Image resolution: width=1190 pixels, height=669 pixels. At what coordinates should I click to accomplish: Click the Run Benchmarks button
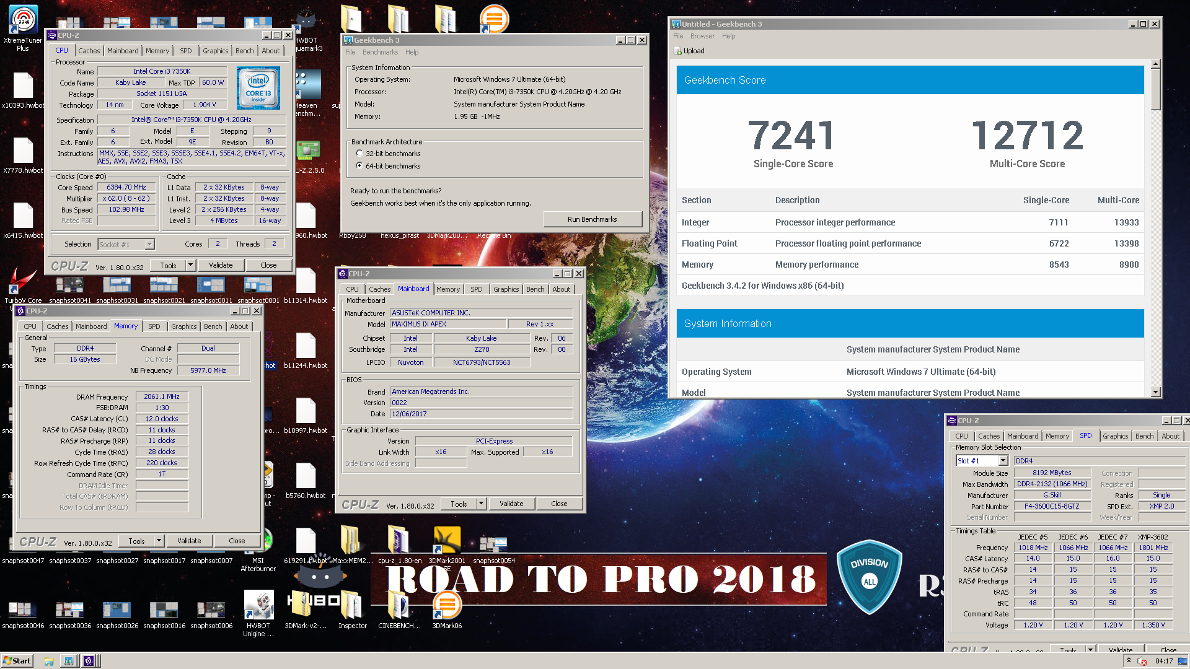[x=593, y=219]
